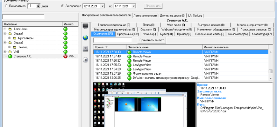Image resolution: width=277 pixels, height=127 pixels.
Task: Click the Применить фильтр button
Action: pyautogui.click(x=152, y=40)
